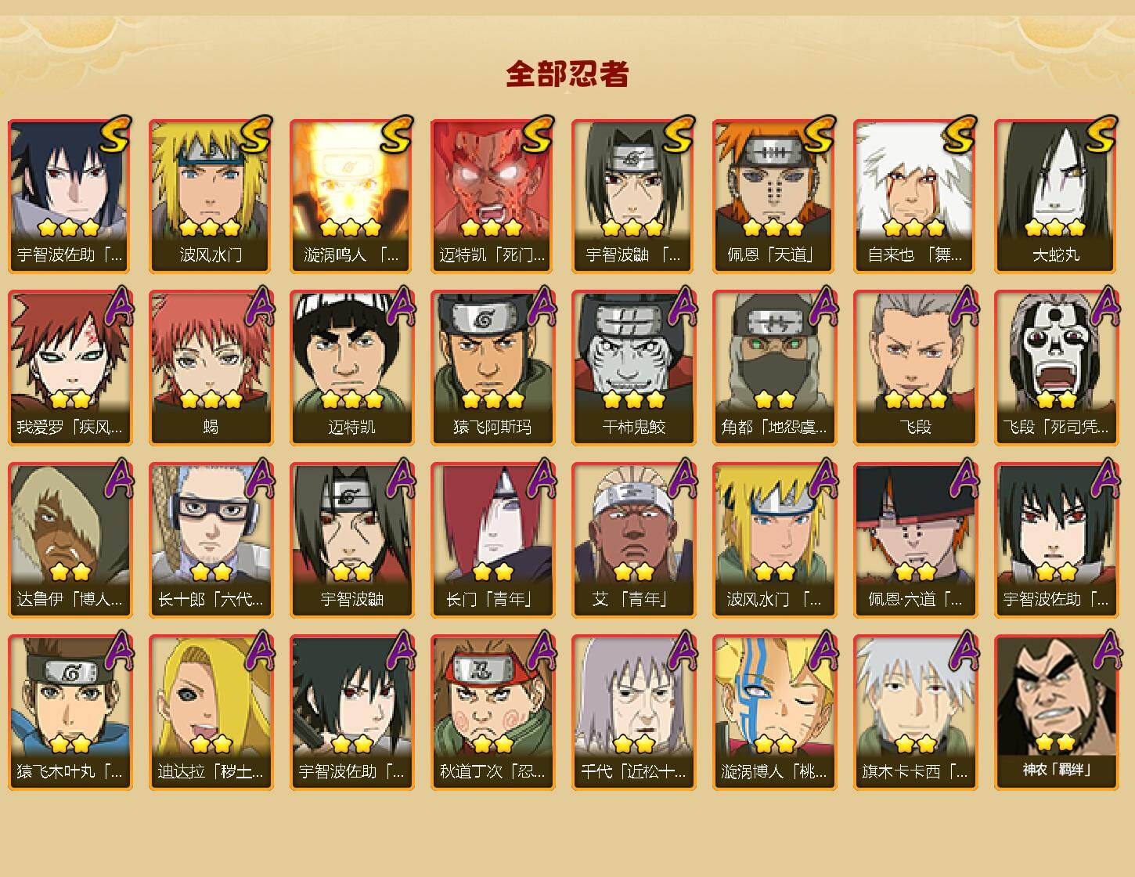Click the 飞段 name label
Screen dimensions: 1135x877
pos(915,427)
